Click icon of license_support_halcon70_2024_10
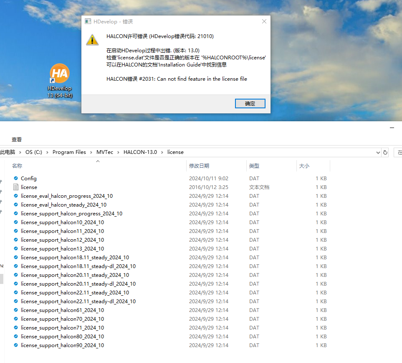Image resolution: width=402 pixels, height=363 pixels. [16, 319]
